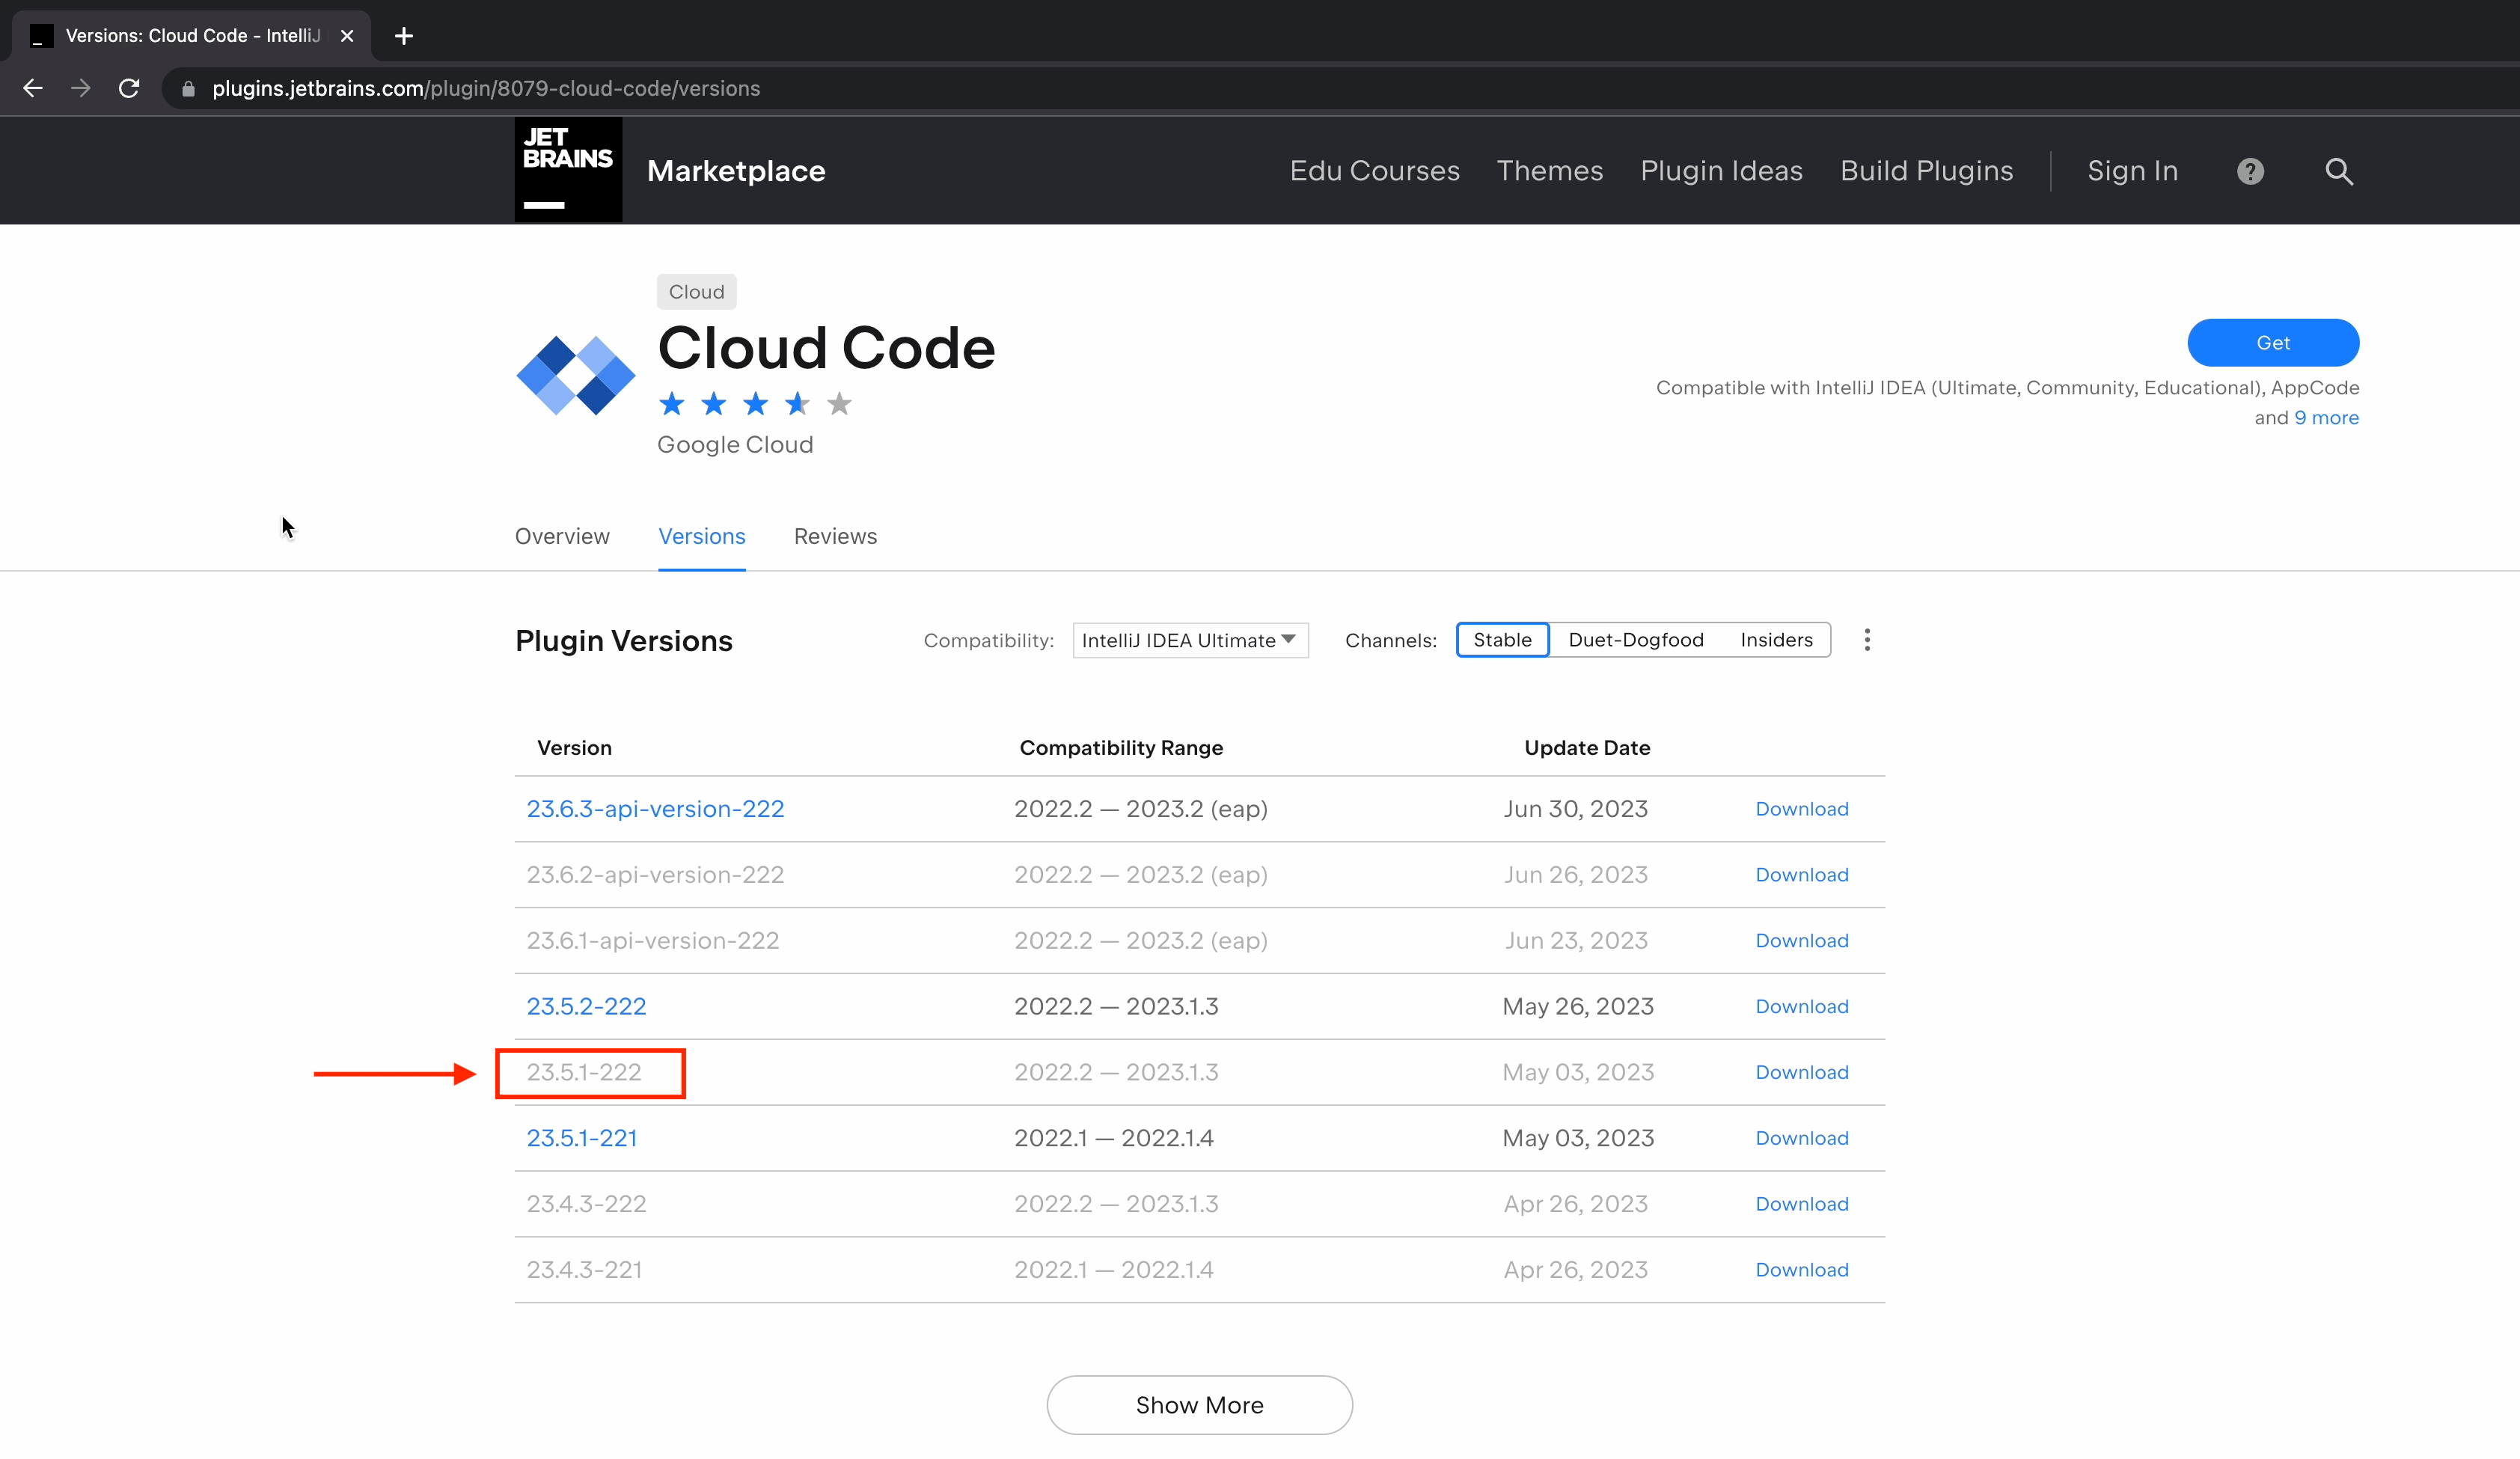Click the fourth rating star
Viewport: 2520px width, 1459px height.
pos(797,404)
